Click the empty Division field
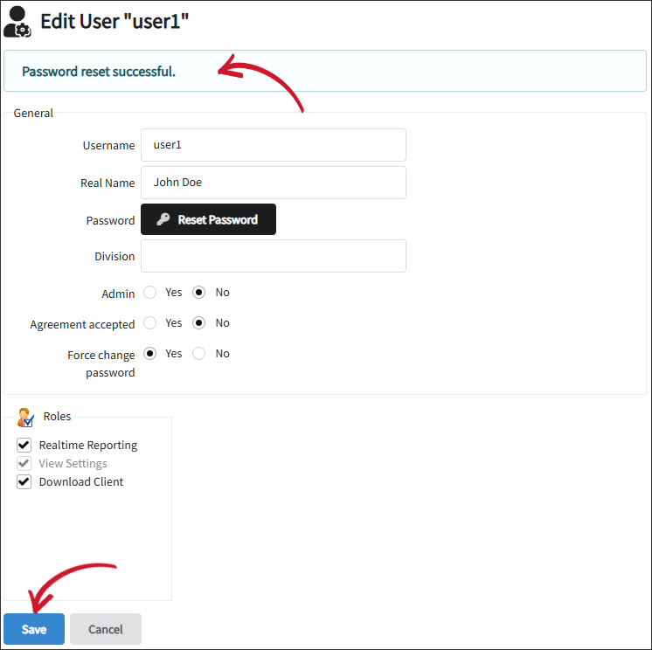 click(274, 256)
